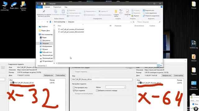Open Untitled.veg file on desktop

[x=194, y=44]
